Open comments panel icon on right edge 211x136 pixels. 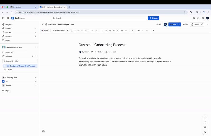(x=205, y=118)
